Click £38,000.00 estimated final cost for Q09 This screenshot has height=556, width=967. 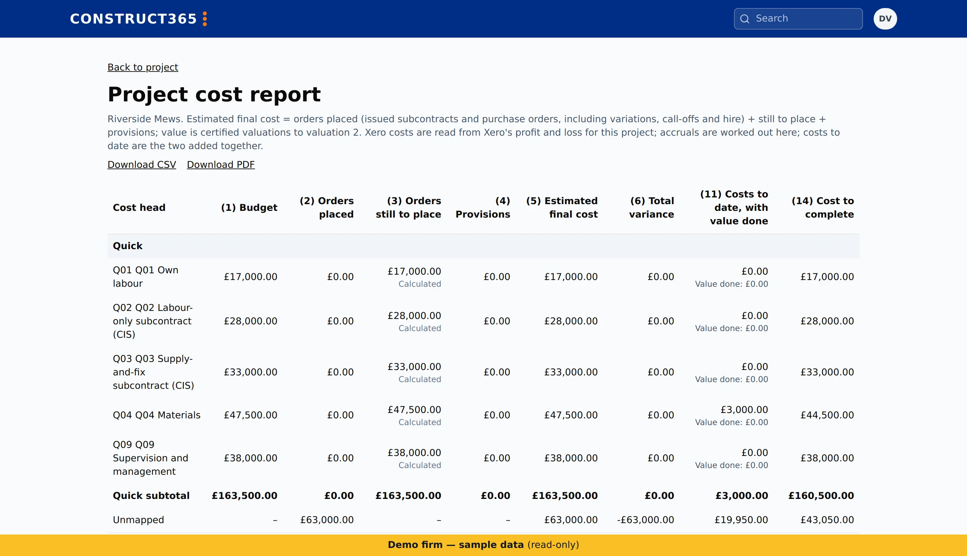[571, 458]
